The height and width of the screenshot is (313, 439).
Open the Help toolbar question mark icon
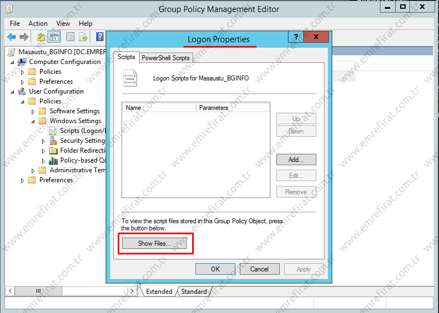100,37
